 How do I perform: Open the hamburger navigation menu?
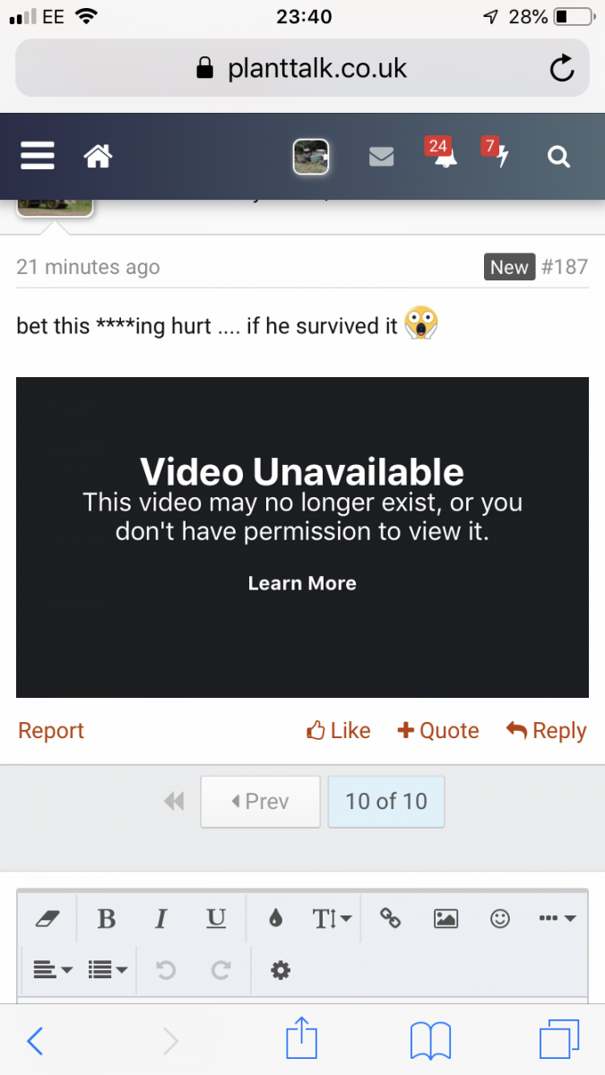(x=38, y=157)
